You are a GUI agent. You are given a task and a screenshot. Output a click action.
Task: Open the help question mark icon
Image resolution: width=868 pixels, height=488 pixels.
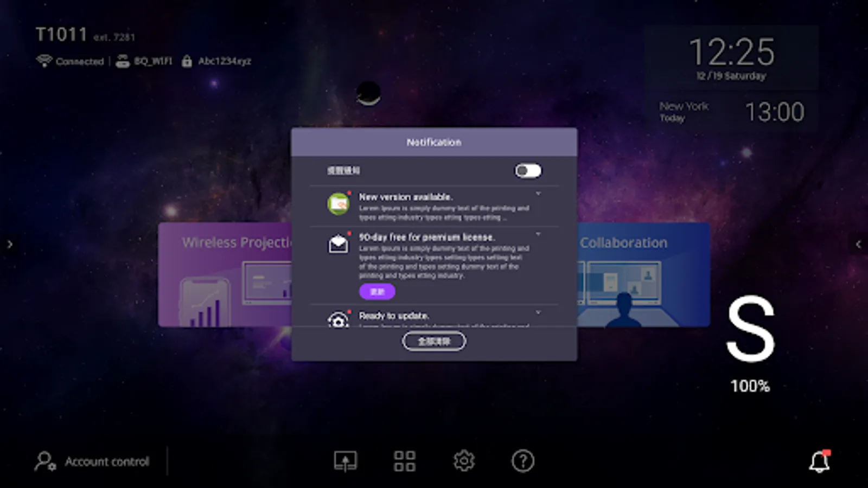tap(523, 461)
